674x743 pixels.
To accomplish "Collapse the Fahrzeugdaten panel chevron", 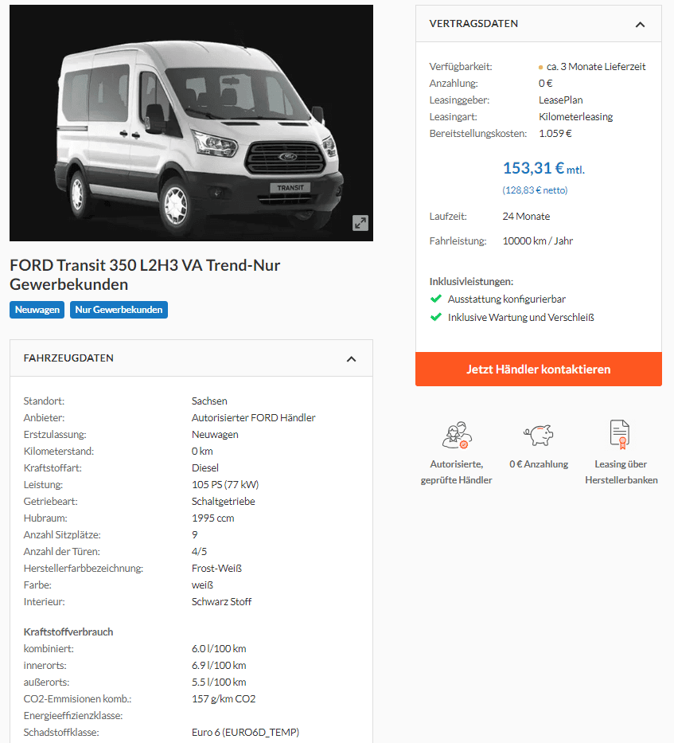I will [x=351, y=358].
